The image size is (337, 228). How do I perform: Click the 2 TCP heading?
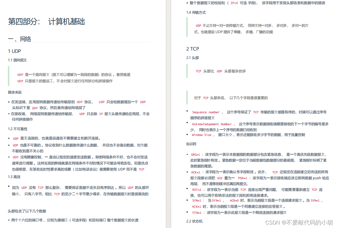[193, 49]
